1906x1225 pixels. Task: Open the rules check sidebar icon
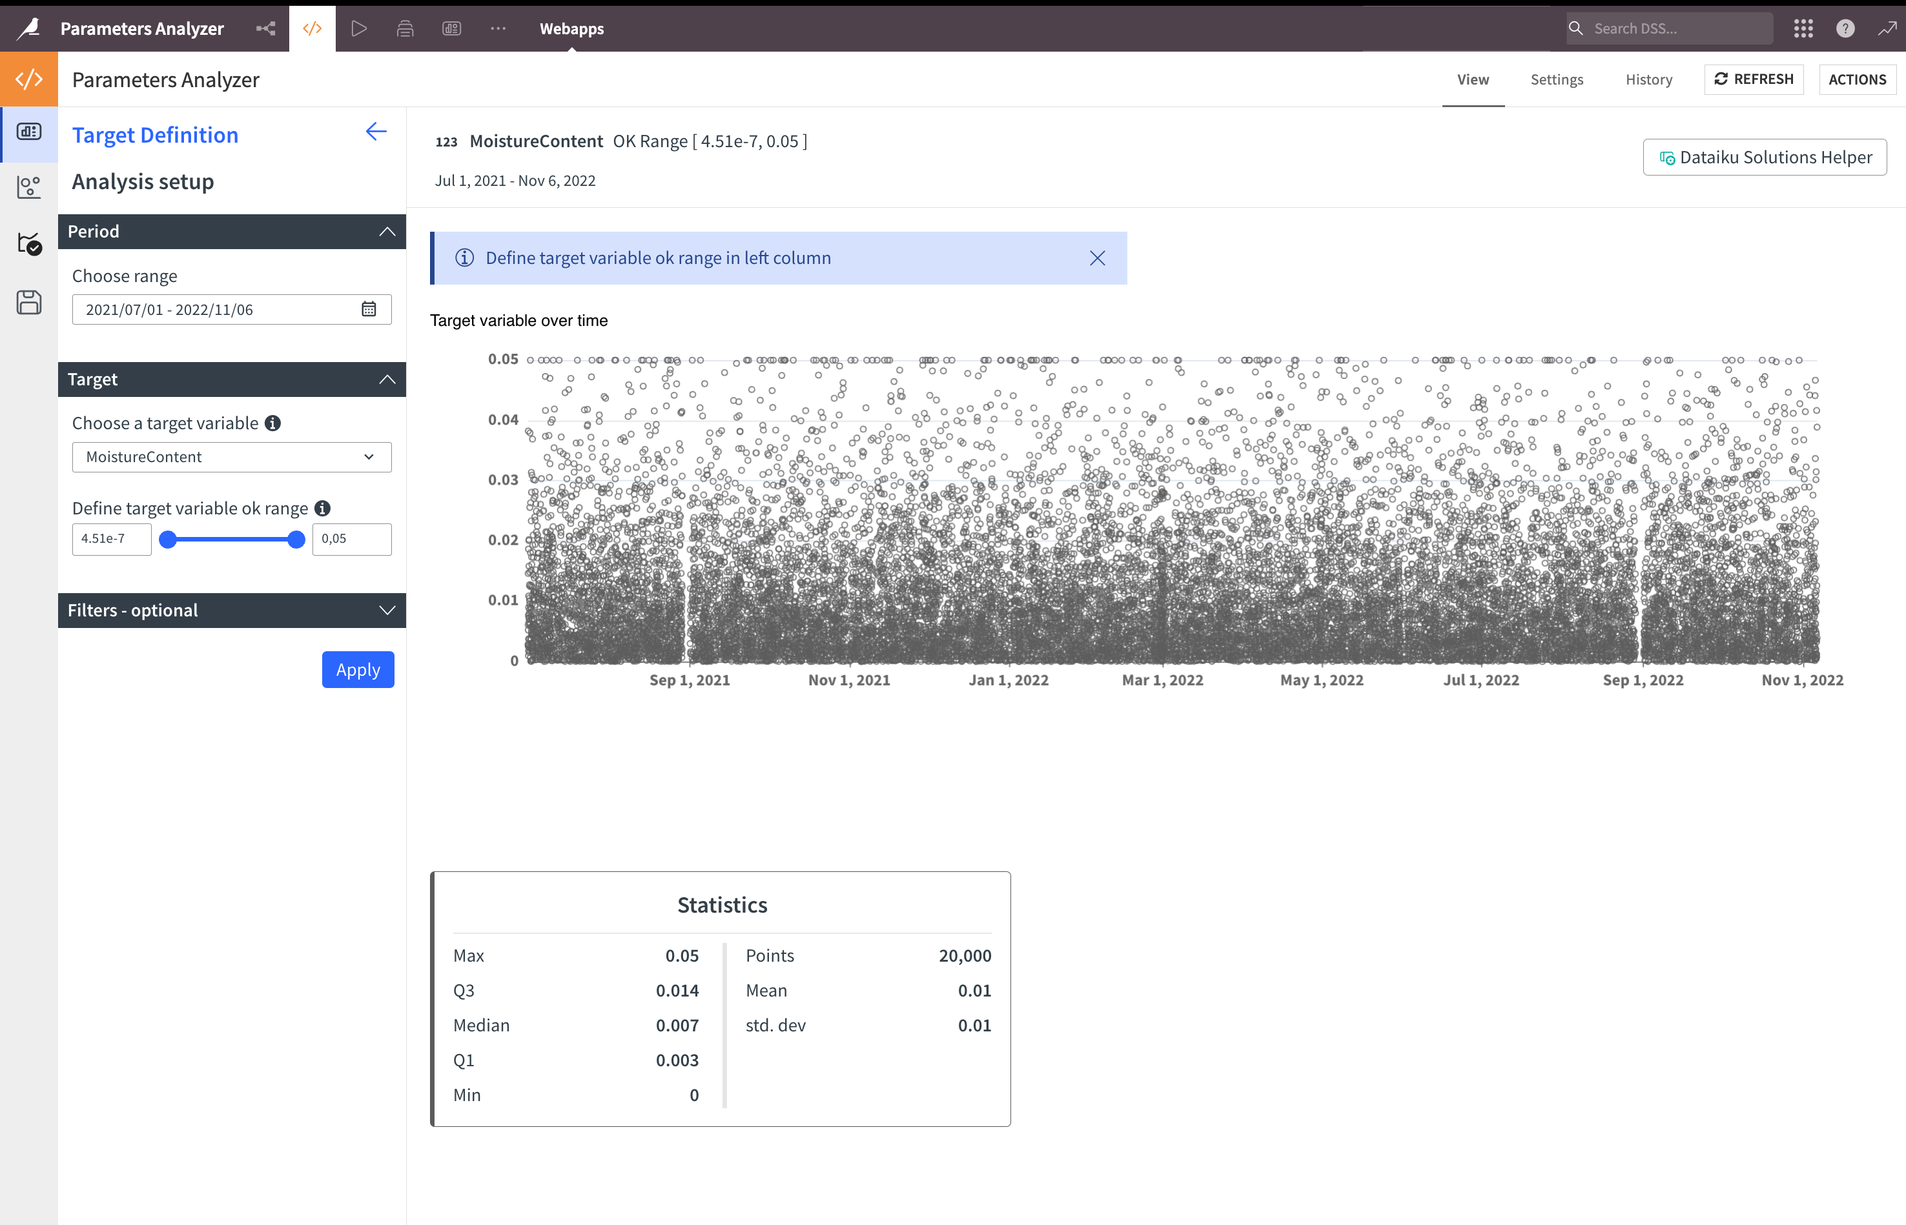click(28, 243)
